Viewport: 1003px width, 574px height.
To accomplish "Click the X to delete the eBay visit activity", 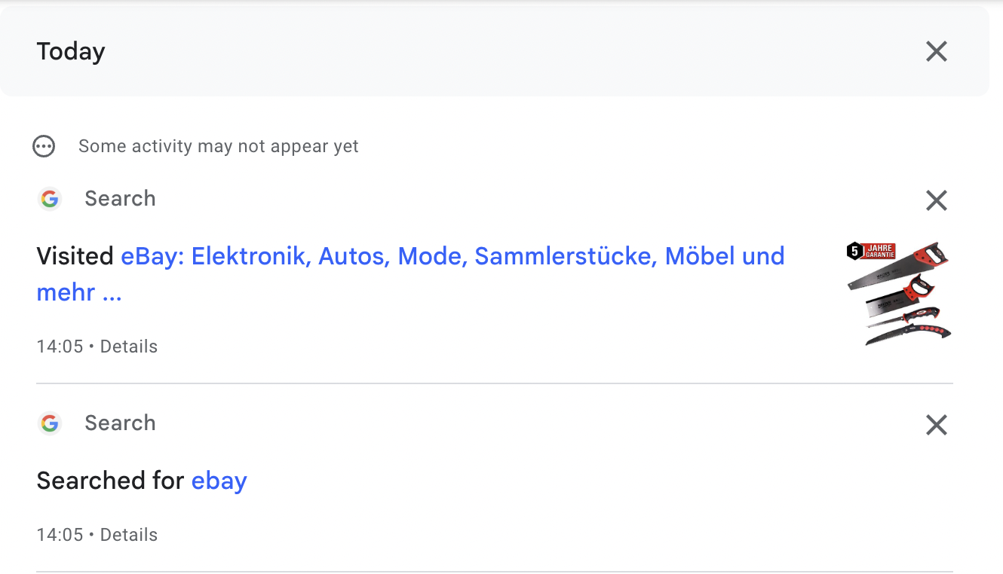I will (936, 200).
